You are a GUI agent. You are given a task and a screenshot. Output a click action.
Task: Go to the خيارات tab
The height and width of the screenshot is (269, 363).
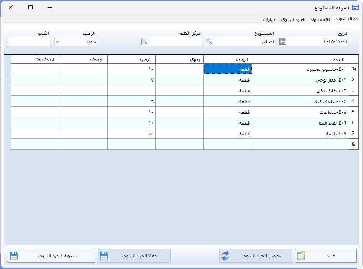point(270,19)
